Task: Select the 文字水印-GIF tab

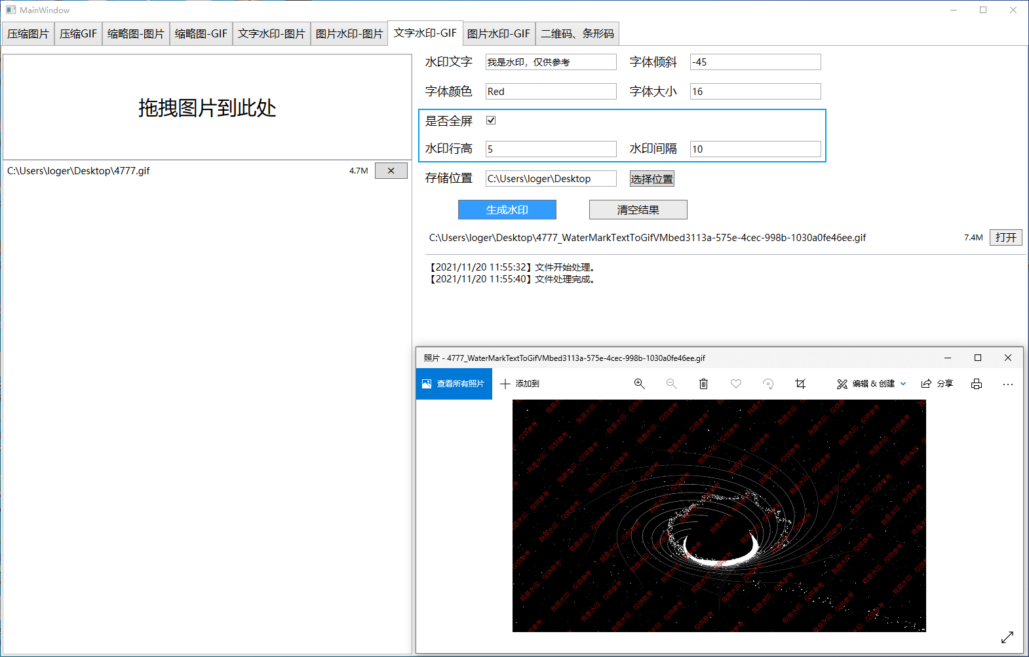Action: (425, 33)
